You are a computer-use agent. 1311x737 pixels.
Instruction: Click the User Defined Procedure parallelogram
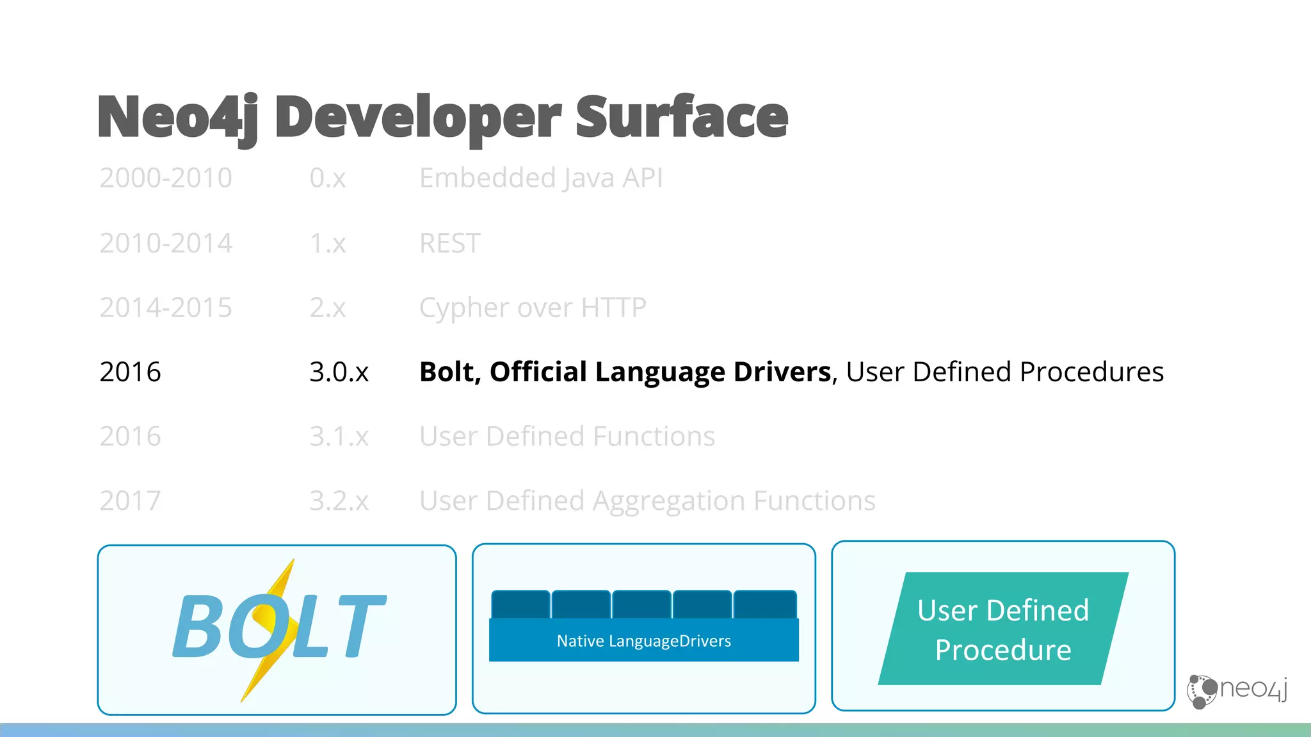pos(1003,628)
